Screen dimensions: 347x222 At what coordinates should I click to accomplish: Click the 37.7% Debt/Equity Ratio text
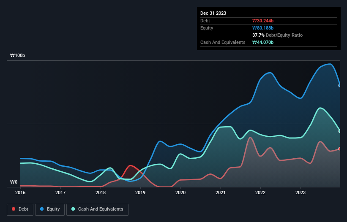[277, 35]
